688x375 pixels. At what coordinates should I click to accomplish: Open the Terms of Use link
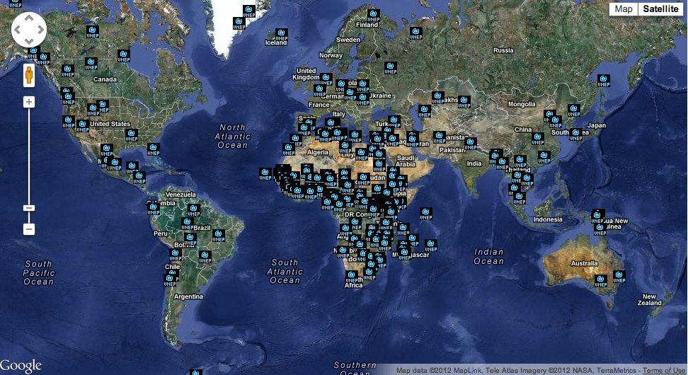coord(665,371)
